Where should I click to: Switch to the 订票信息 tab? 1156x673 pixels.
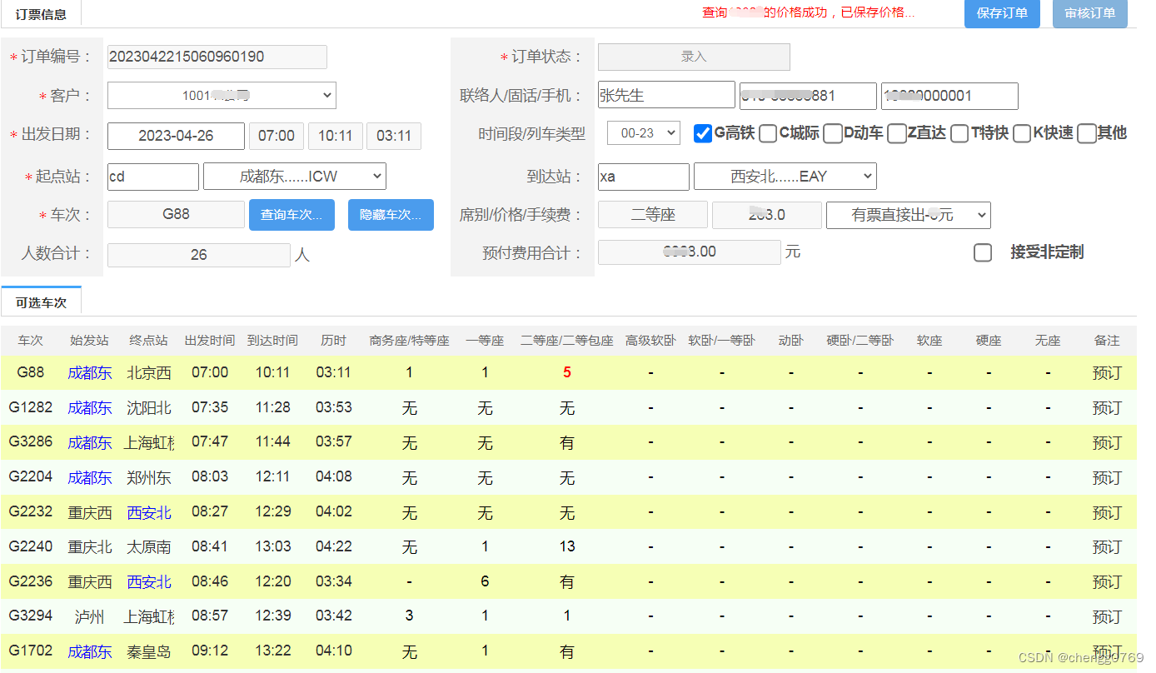tap(41, 14)
